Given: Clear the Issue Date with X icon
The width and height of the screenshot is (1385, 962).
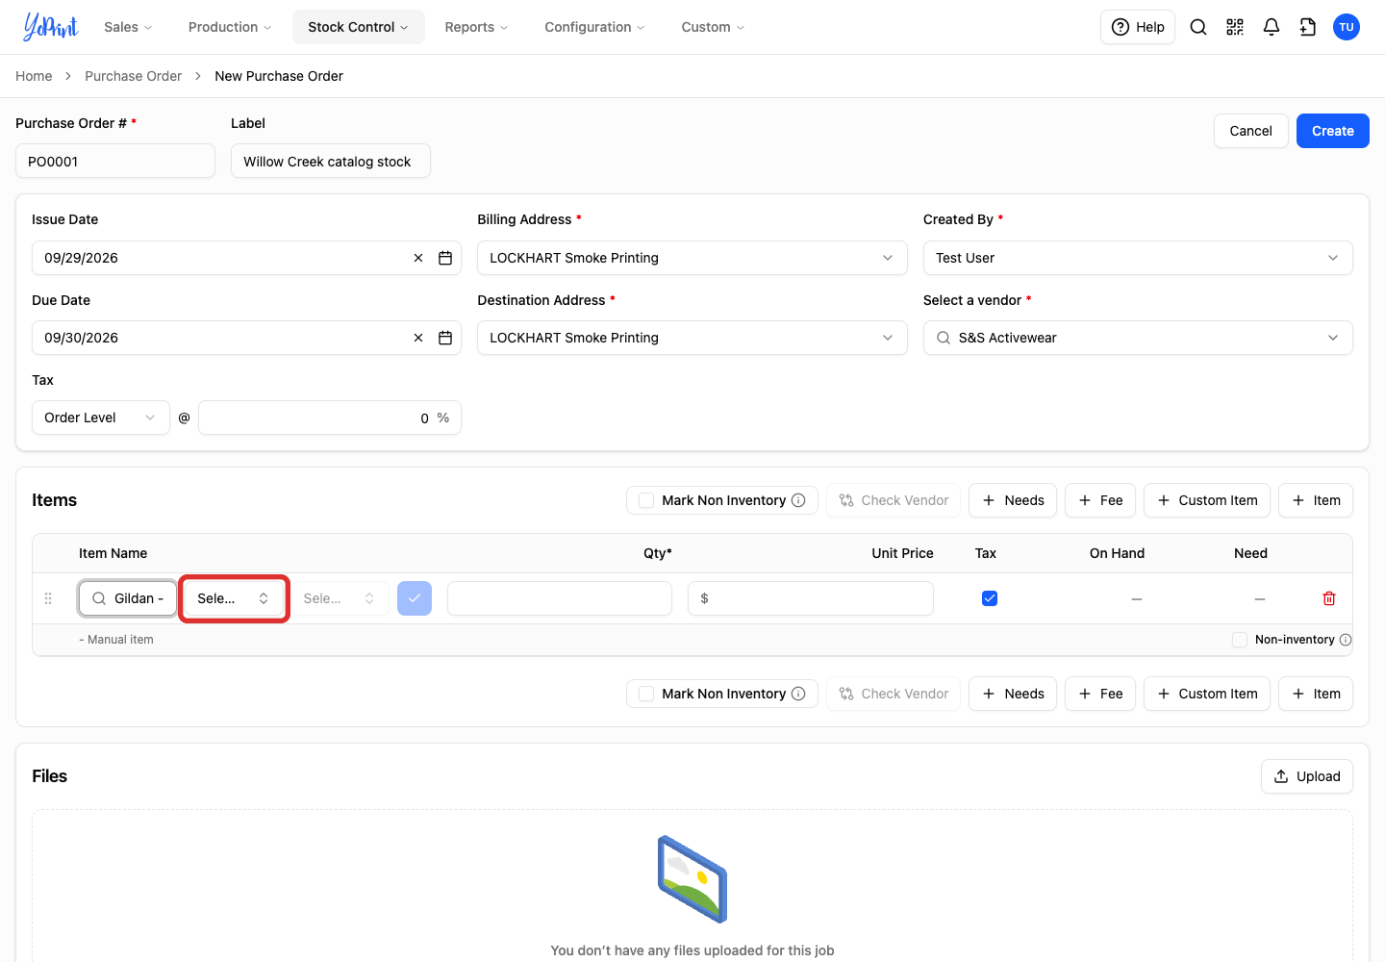Looking at the screenshot, I should pyautogui.click(x=418, y=258).
